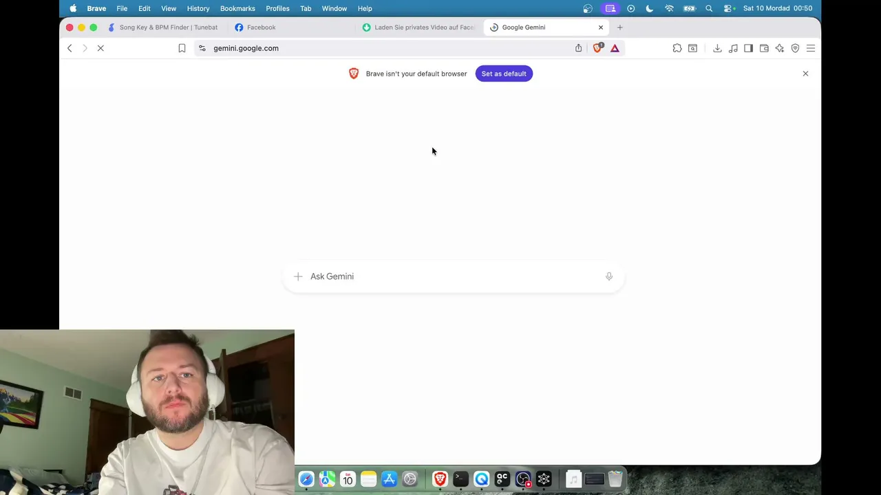Open Safari from the Dock
Image resolution: width=881 pixels, height=495 pixels.
click(306, 479)
